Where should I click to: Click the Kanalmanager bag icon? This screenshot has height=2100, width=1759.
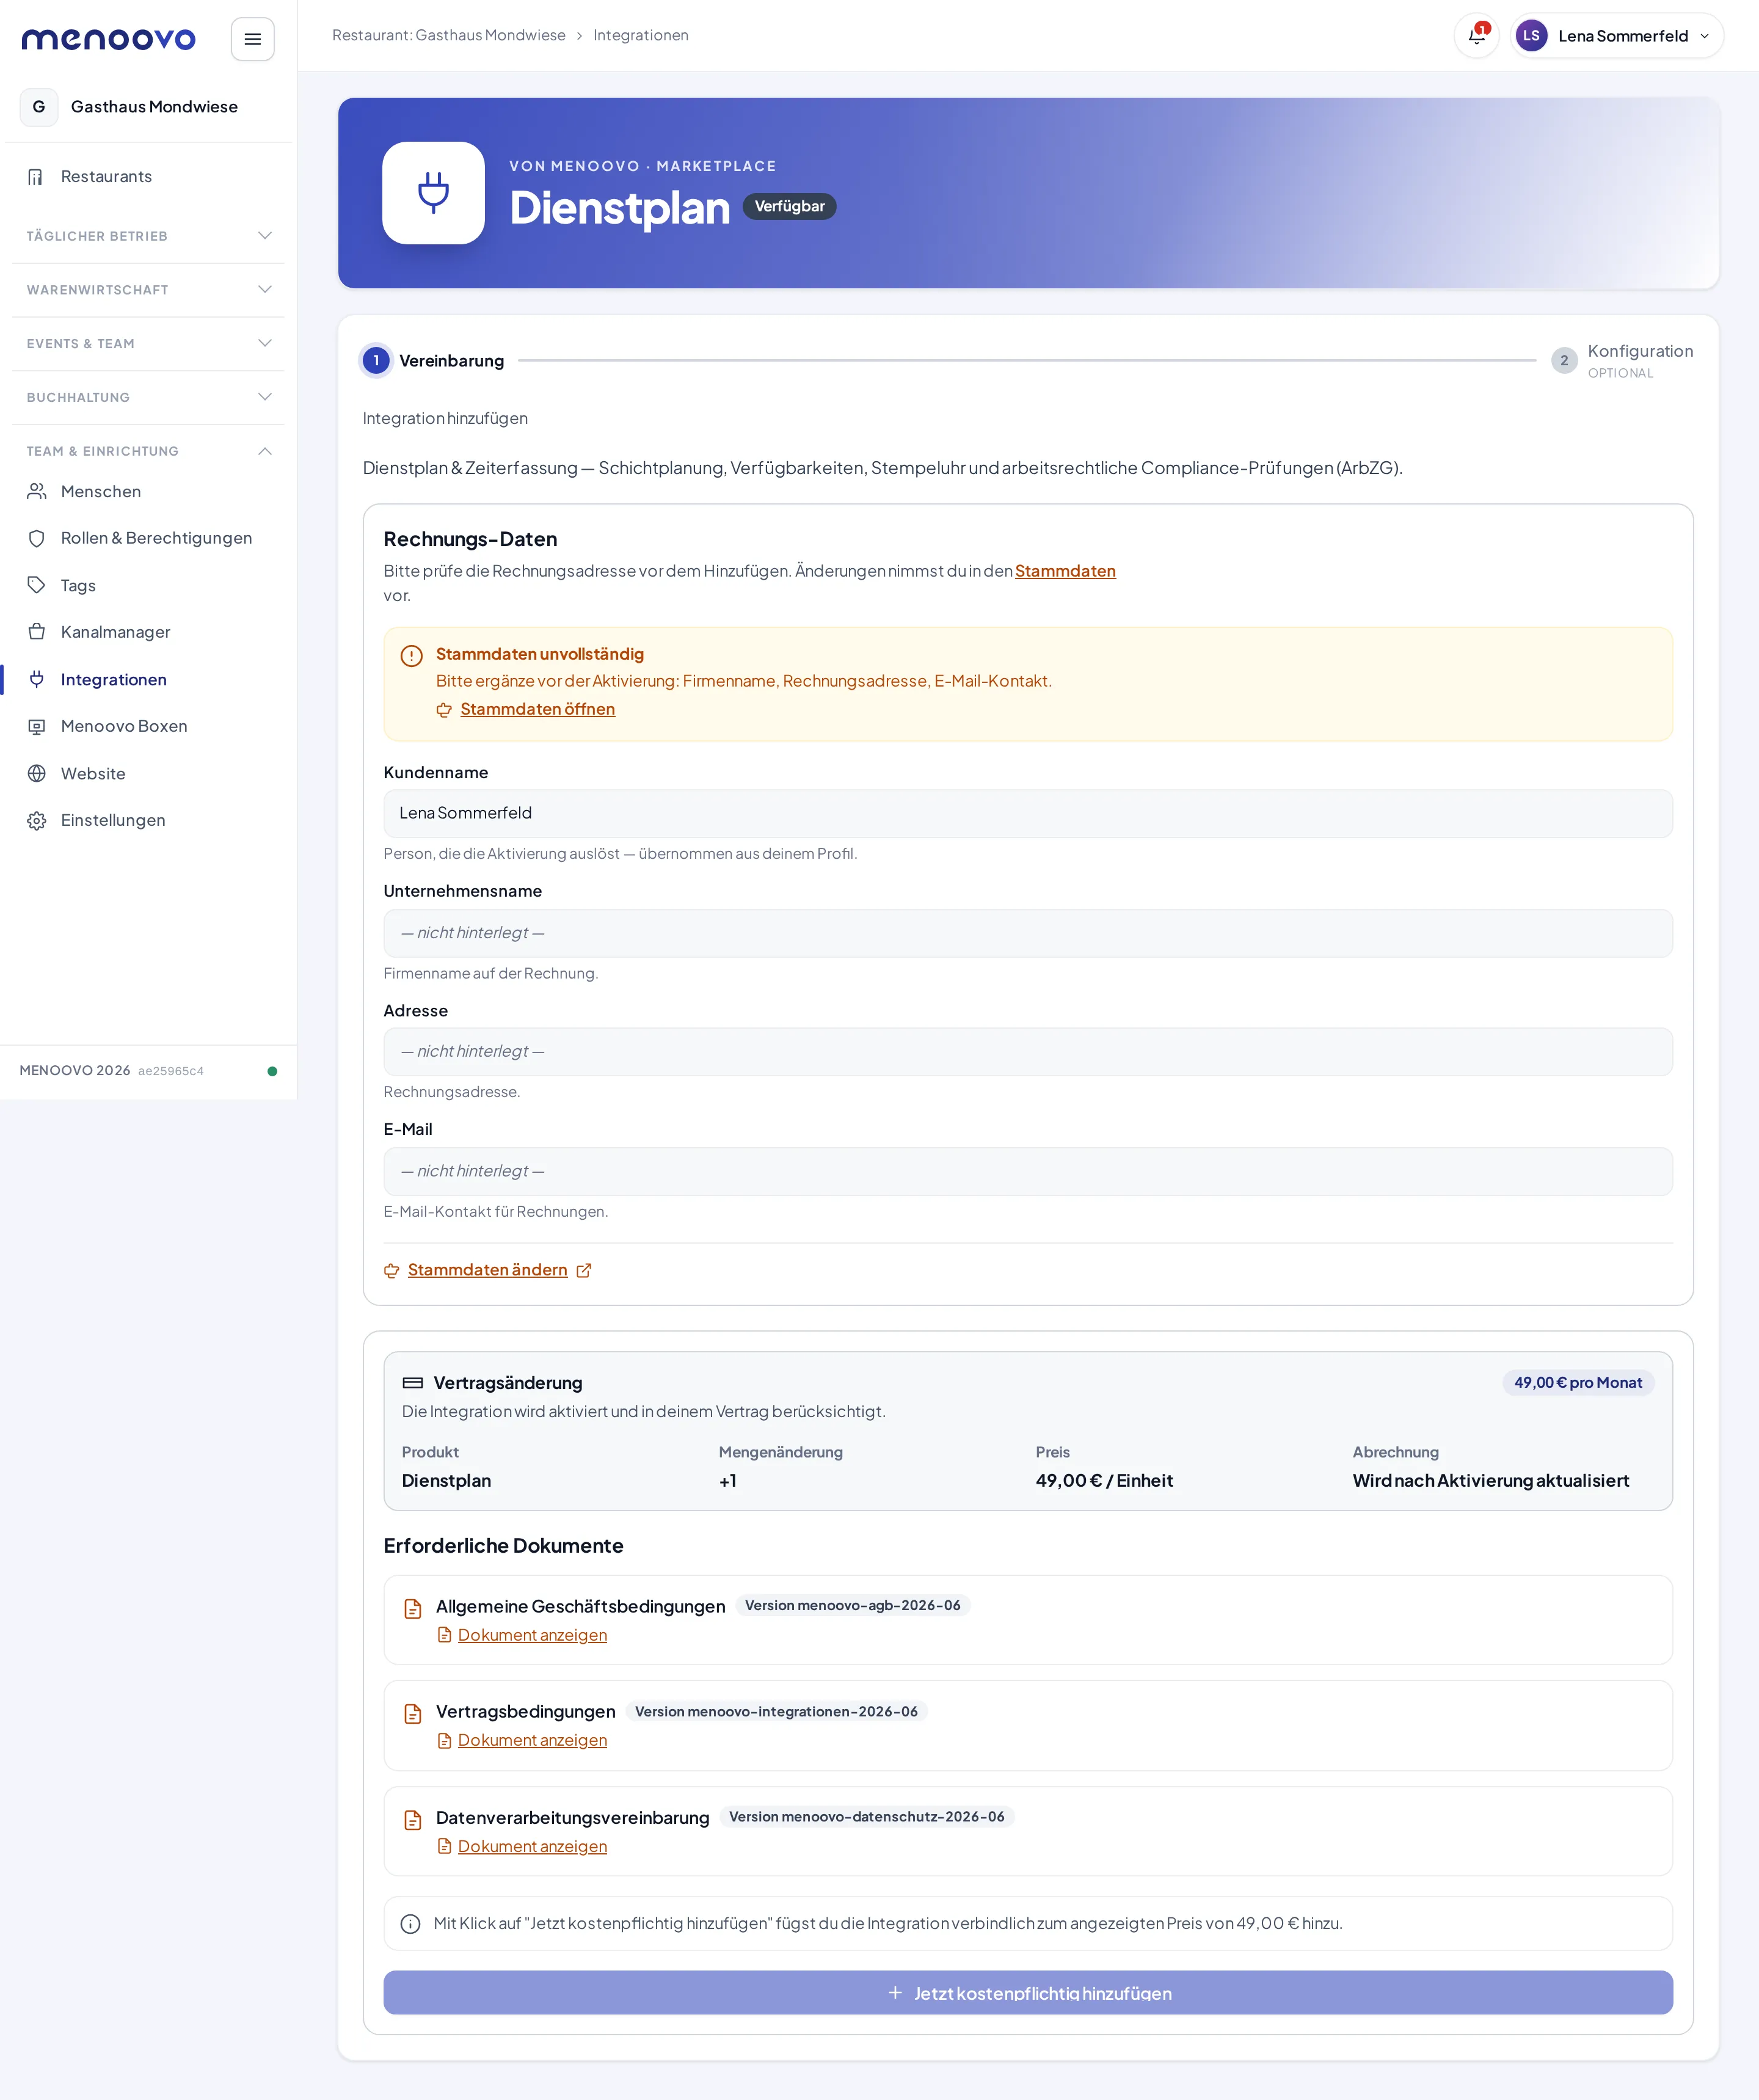tap(36, 632)
